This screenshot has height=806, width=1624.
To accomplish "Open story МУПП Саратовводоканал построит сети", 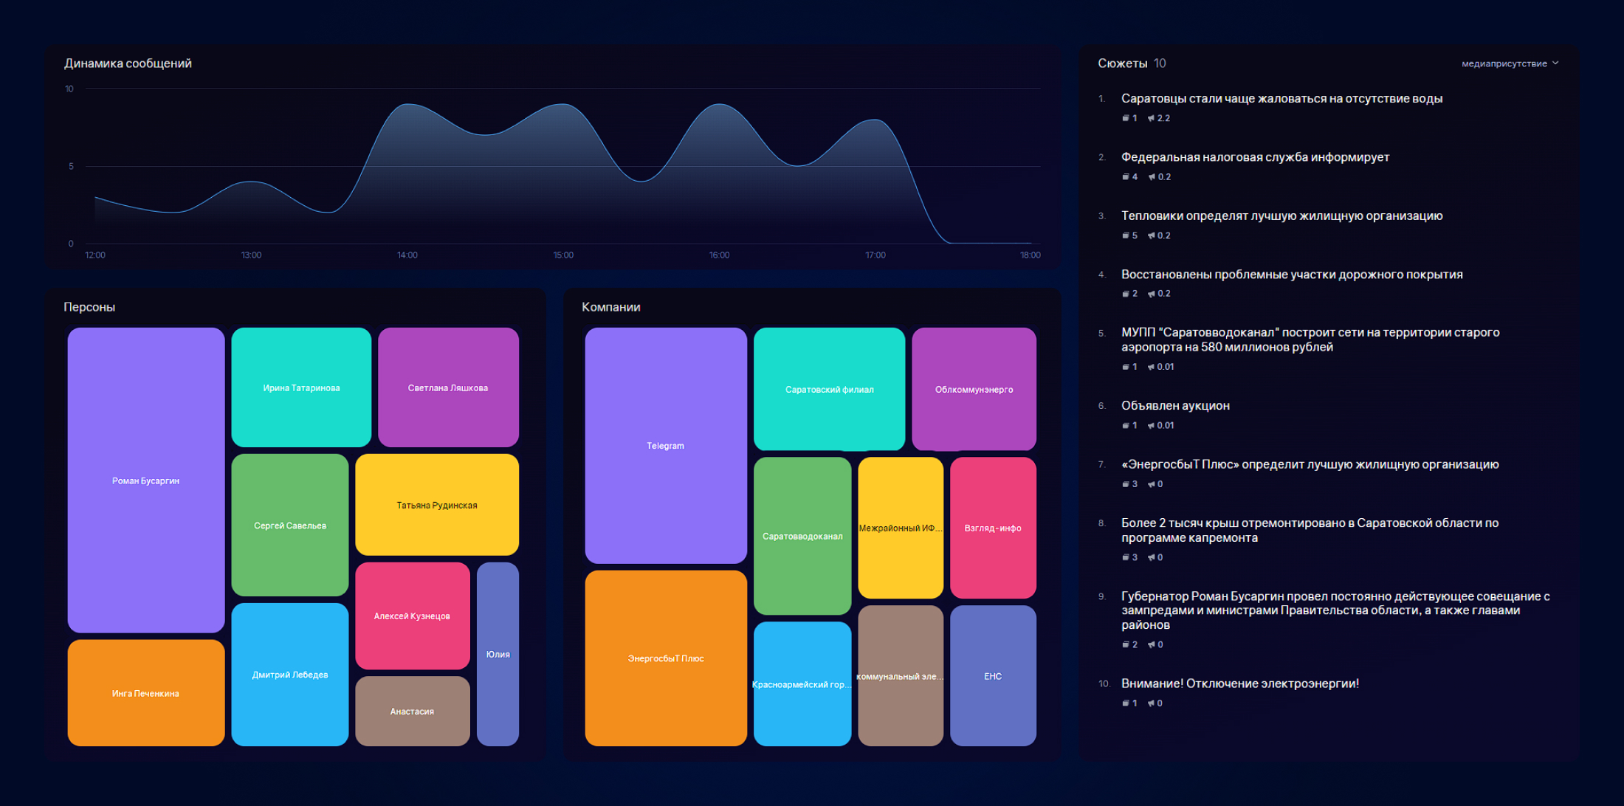I will (x=1310, y=340).
